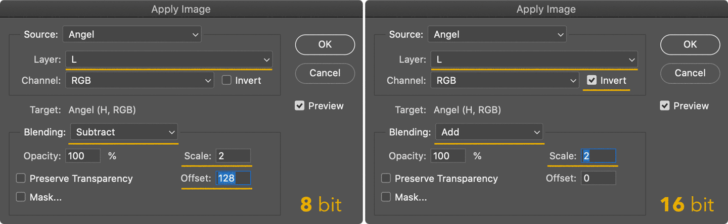Open Layer dropdown in 8 bit dialog

[x=169, y=60]
